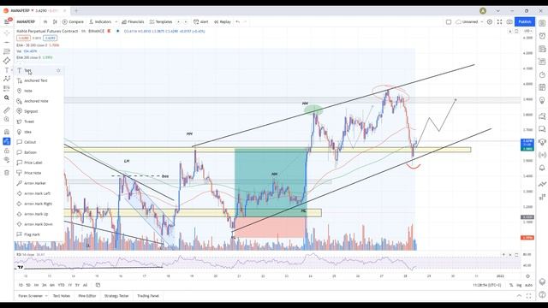Open the candle chart style selector
The image size is (548, 308).
55,21
